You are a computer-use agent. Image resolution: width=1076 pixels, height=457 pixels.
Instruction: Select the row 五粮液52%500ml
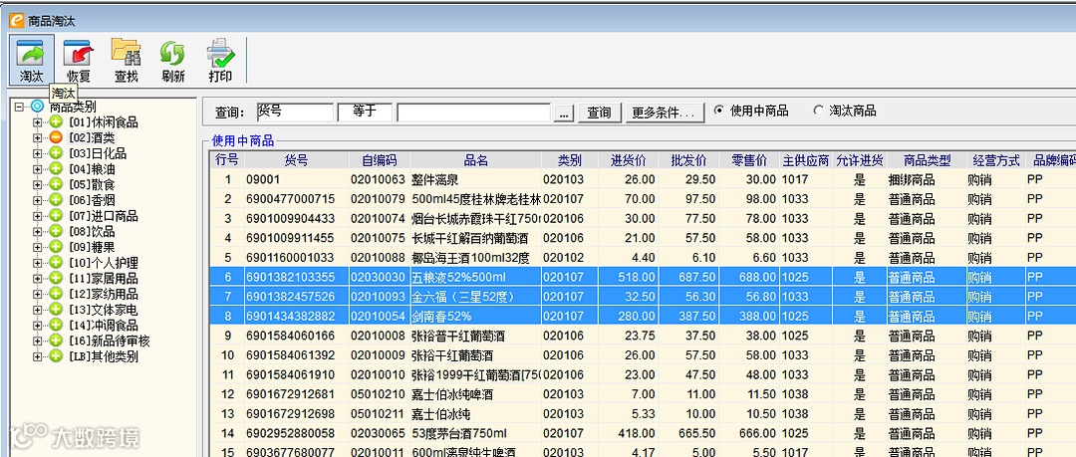coord(643,278)
